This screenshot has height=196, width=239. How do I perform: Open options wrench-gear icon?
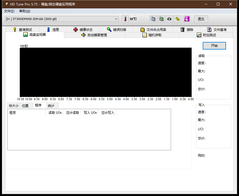(177, 19)
